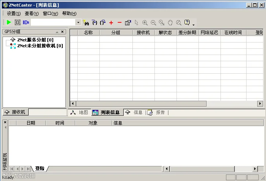Click the 在线时间 column header

point(233,33)
